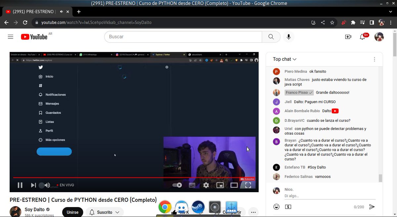Click Estefano TB '#Soy Dalto' message

pyautogui.click(x=317, y=167)
